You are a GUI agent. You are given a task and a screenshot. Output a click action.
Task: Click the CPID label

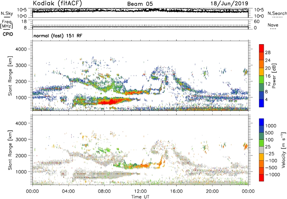pyautogui.click(x=8, y=34)
